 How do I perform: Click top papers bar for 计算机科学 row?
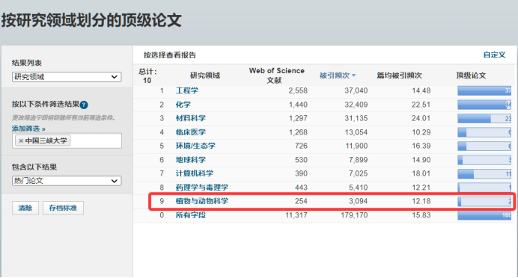(x=484, y=173)
